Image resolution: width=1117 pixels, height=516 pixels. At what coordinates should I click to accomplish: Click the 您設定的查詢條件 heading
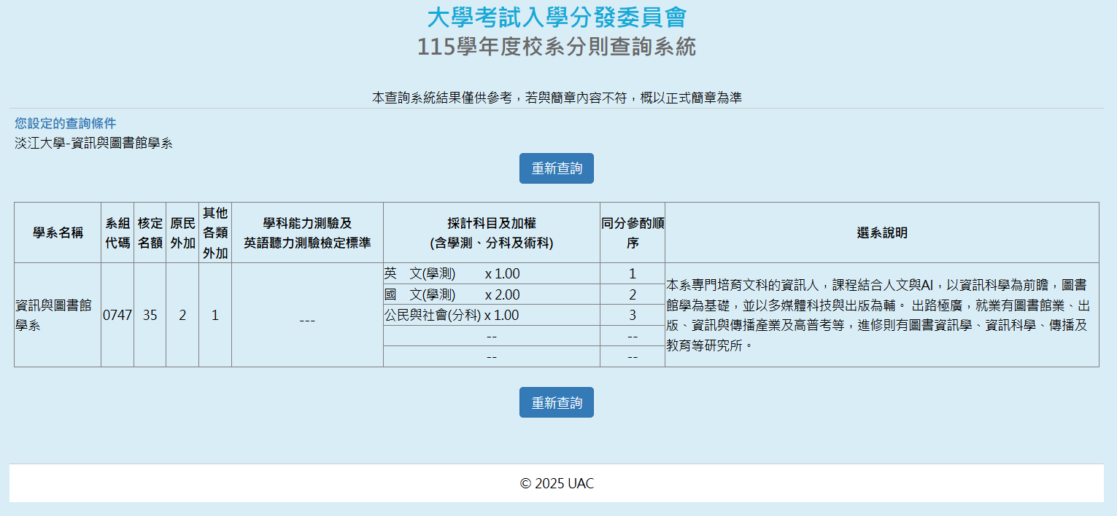[x=66, y=123]
